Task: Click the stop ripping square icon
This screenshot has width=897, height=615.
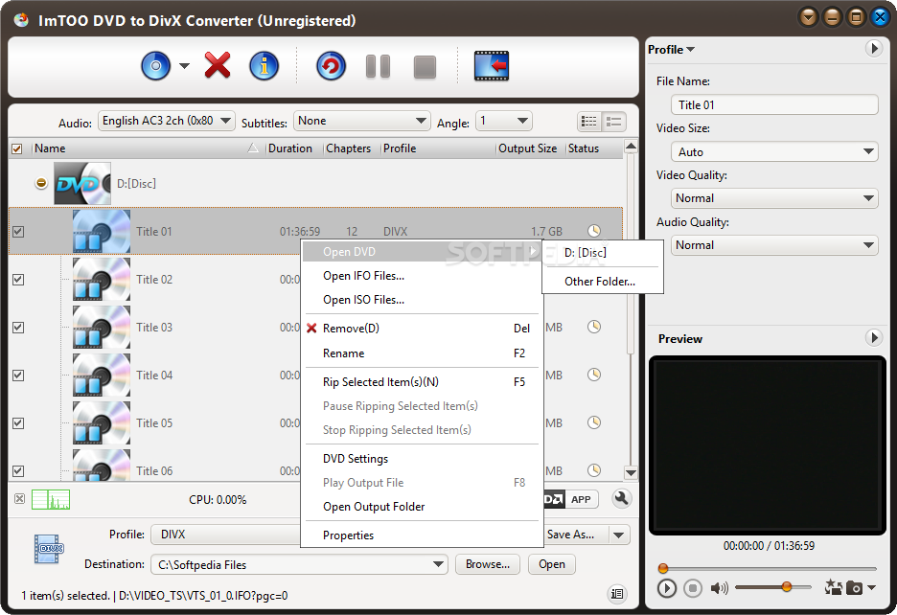Action: [425, 67]
